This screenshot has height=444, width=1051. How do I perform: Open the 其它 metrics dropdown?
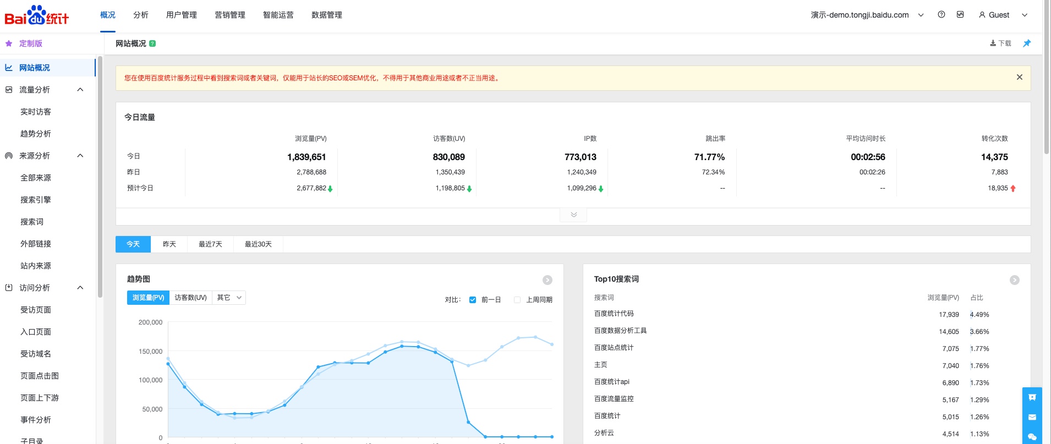pyautogui.click(x=229, y=298)
